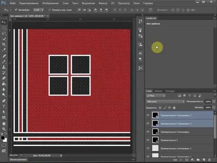Hide layer Прямоугольник 2 копировать 3
Viewport: 217px width, 163px height.
tap(148, 115)
